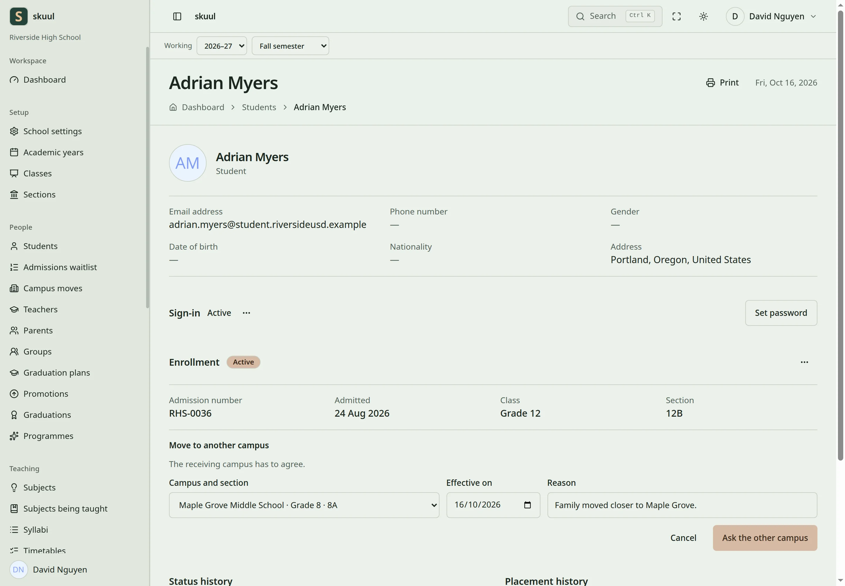The width and height of the screenshot is (845, 586).
Task: Open Graduation plans in the sidebar
Action: [x=50, y=373]
